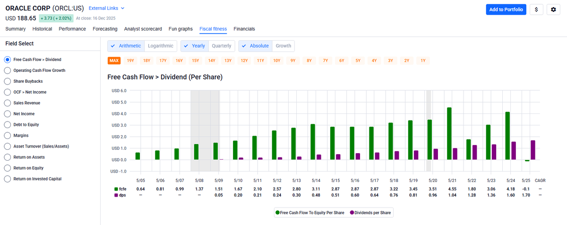The image size is (567, 225).
Task: Select MAX time range button
Action: tap(114, 61)
